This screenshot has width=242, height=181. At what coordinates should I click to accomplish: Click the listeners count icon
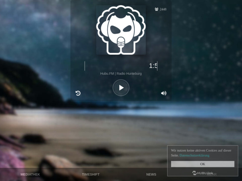click(156, 9)
